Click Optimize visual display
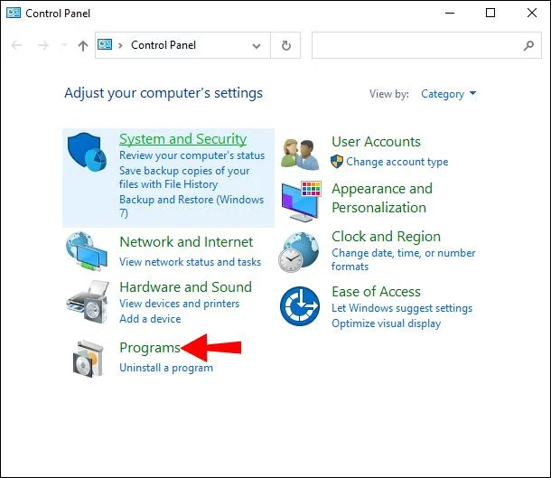This screenshot has width=551, height=478. coord(387,323)
